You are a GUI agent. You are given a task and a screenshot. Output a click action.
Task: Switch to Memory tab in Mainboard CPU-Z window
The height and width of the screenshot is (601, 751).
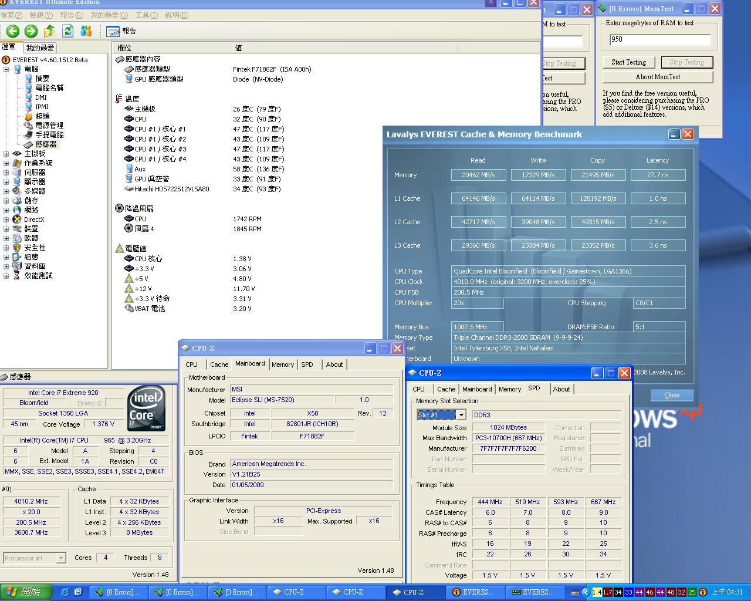pyautogui.click(x=283, y=364)
